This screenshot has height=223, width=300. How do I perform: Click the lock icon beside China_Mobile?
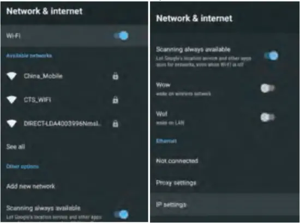click(x=115, y=76)
